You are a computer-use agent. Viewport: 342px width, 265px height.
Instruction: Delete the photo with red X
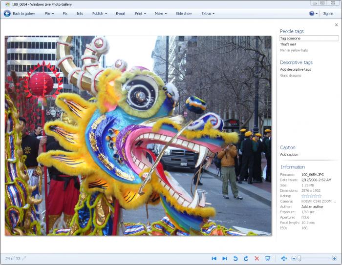click(x=256, y=258)
